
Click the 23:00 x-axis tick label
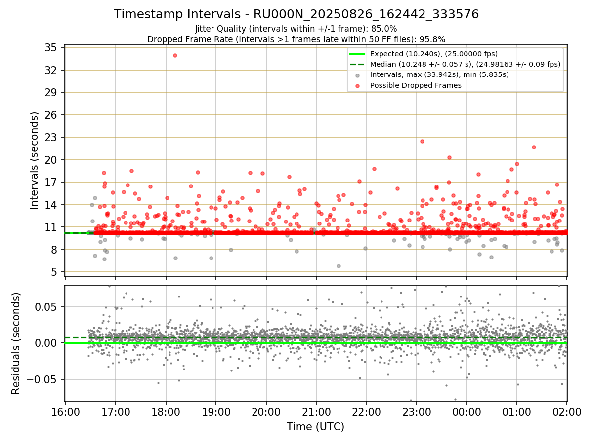(417, 411)
